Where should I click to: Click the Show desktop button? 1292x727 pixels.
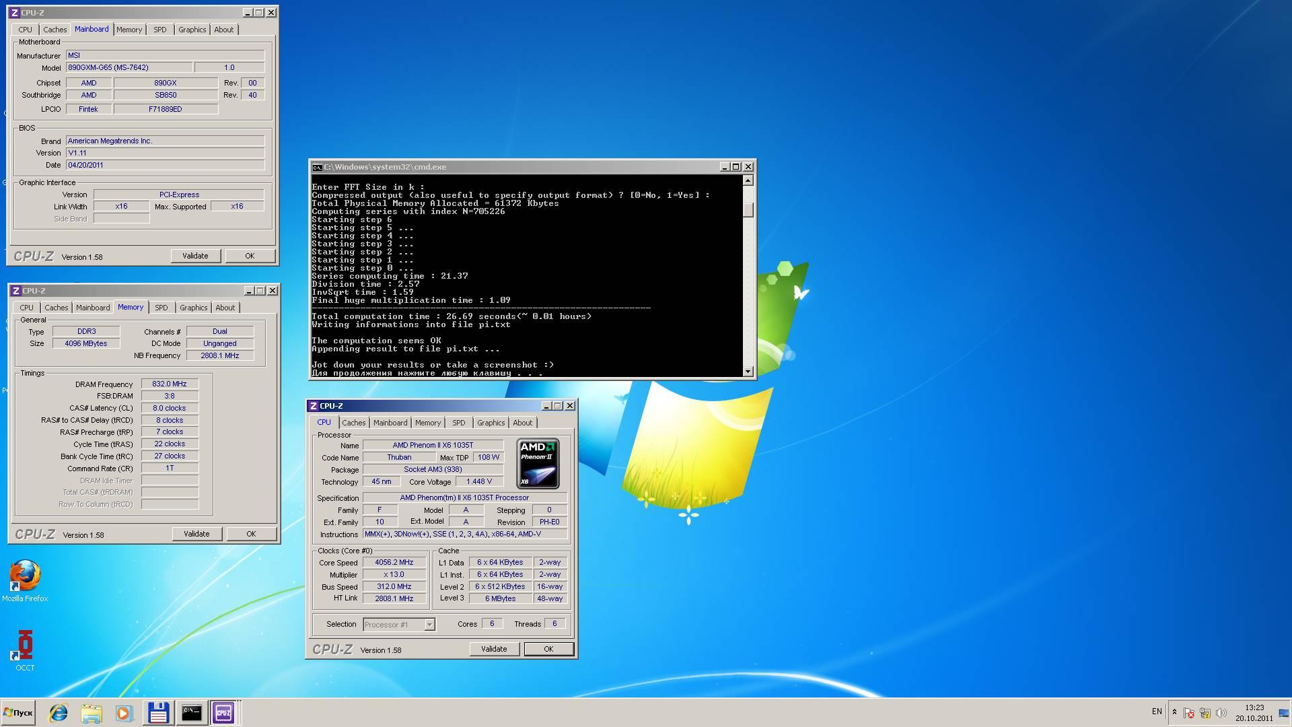pyautogui.click(x=1284, y=713)
